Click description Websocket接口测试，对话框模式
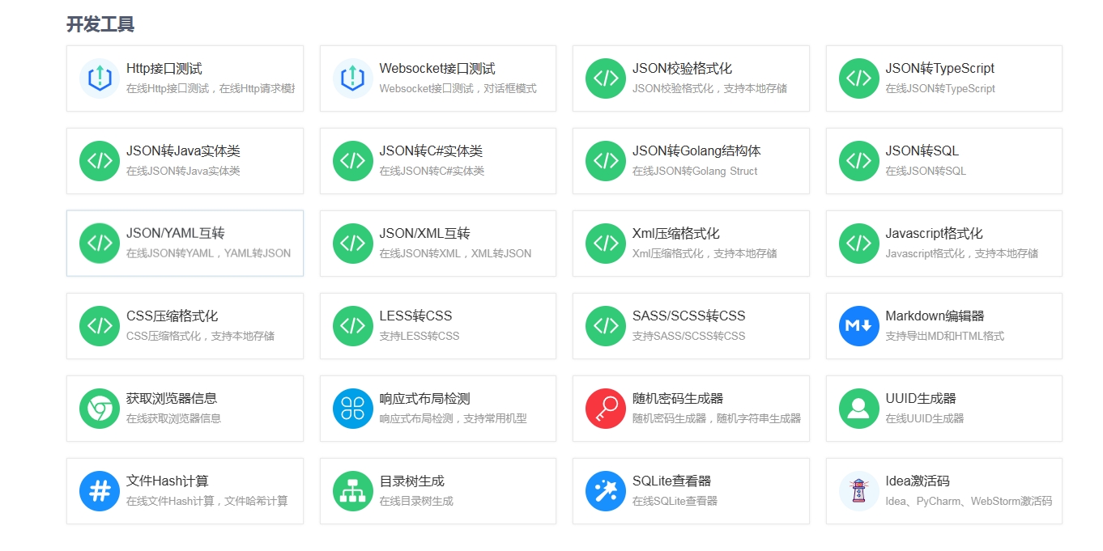 (458, 88)
